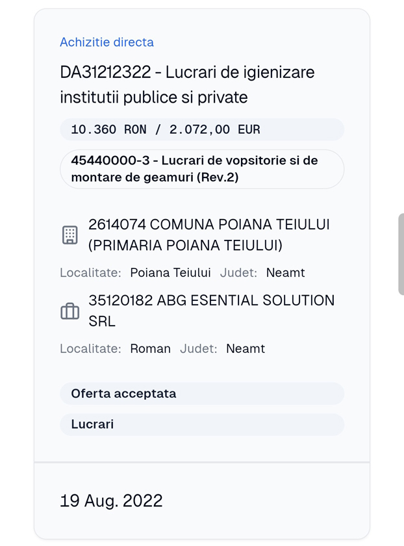Select the locality Poiana Teiului

coord(170,273)
